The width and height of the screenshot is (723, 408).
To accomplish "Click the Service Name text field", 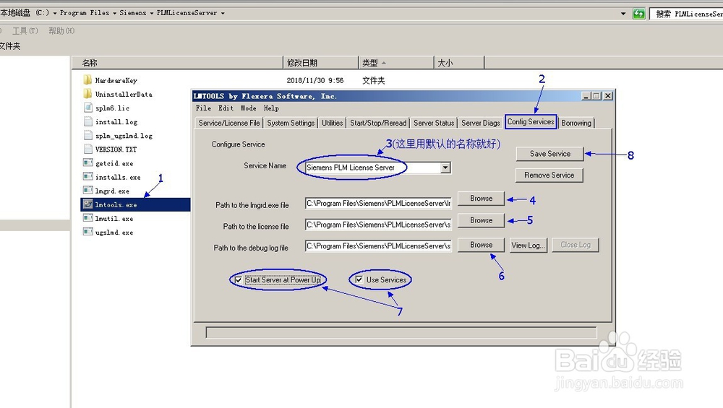I will point(373,168).
